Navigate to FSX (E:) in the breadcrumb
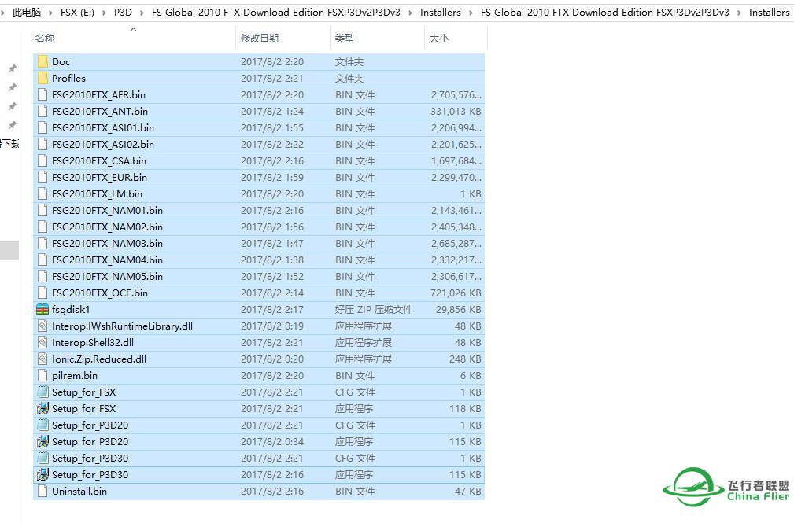Viewport: 794px width, 523px height. pyautogui.click(x=77, y=12)
